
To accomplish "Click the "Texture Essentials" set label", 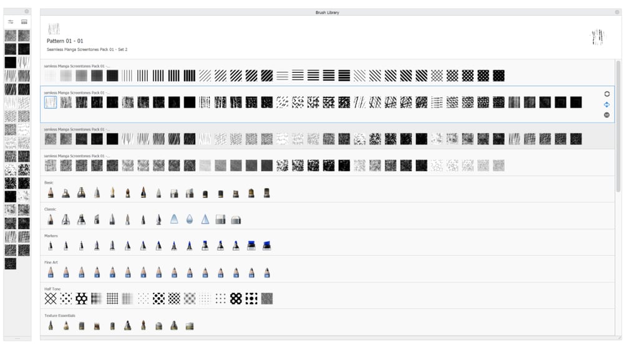I will click(x=60, y=315).
